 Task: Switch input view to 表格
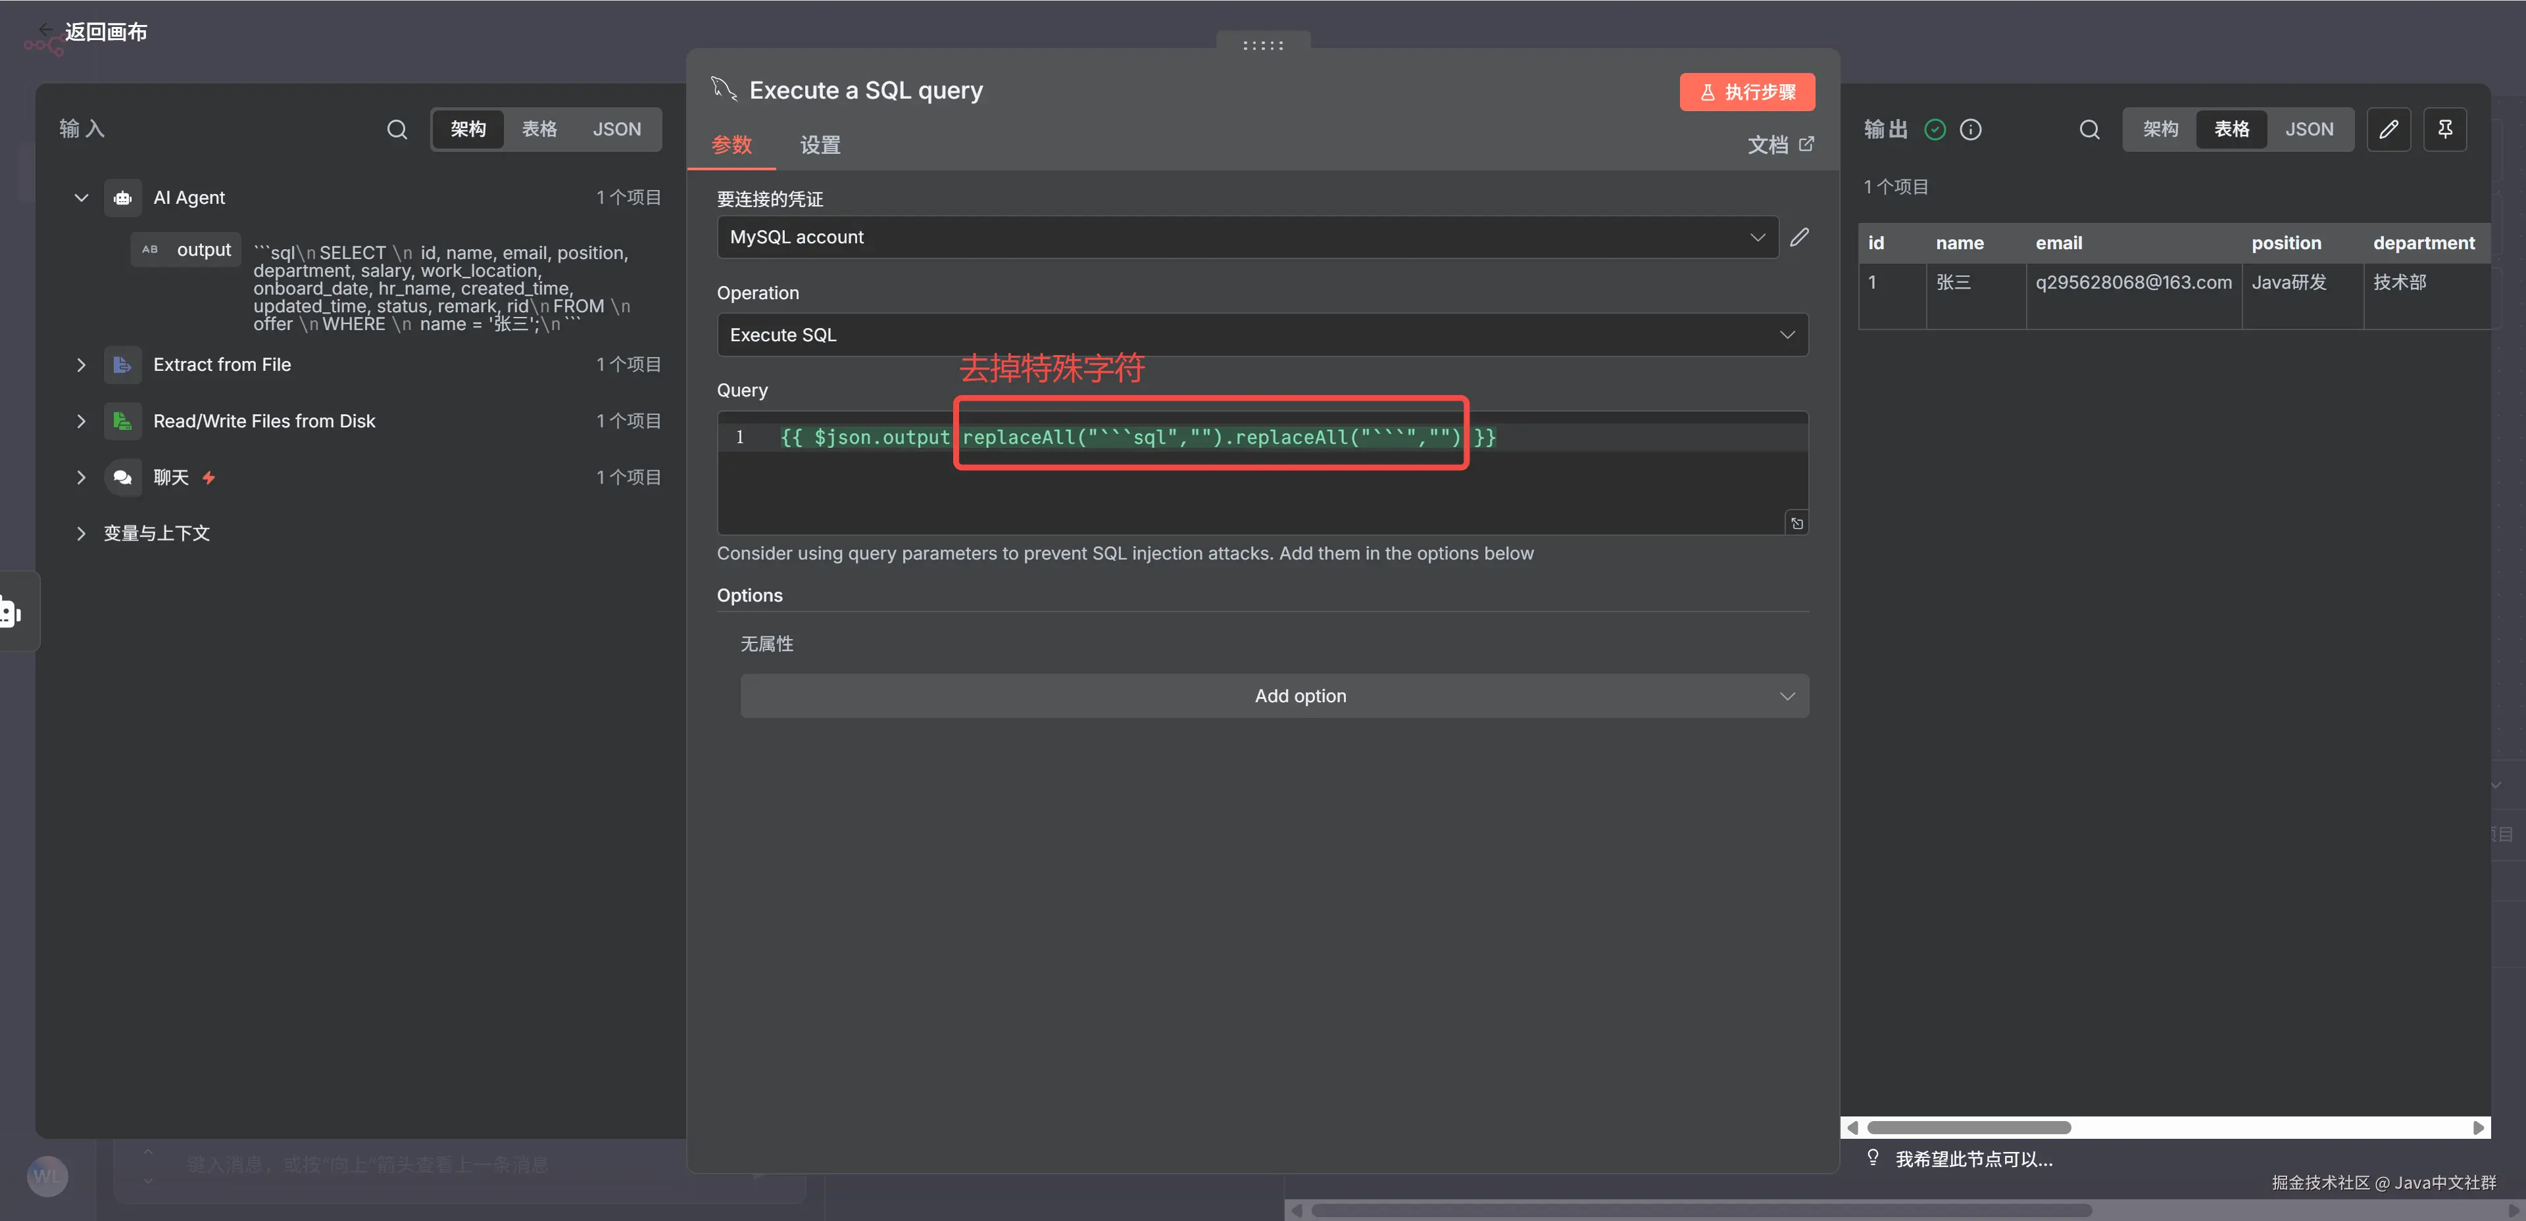[x=538, y=130]
